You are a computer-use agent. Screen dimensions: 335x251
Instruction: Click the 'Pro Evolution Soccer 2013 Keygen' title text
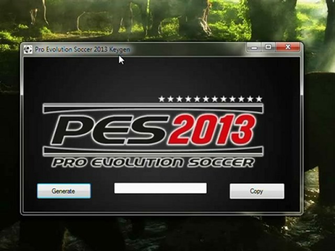[x=82, y=50]
